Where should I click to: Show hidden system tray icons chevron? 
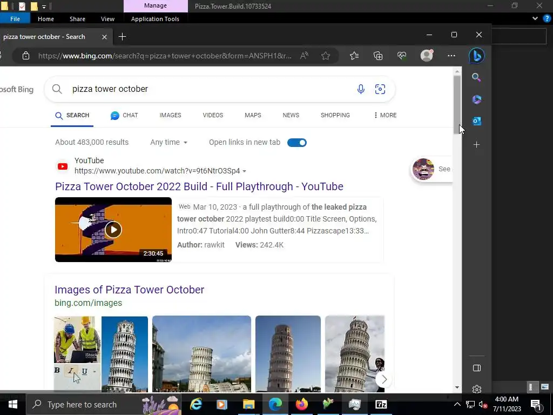pyautogui.click(x=457, y=404)
